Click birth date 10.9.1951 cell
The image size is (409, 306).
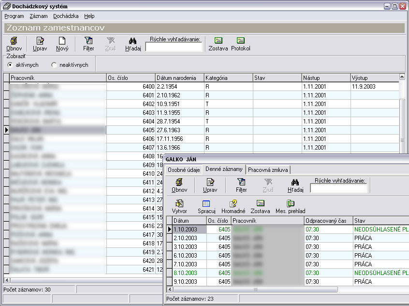click(179, 104)
